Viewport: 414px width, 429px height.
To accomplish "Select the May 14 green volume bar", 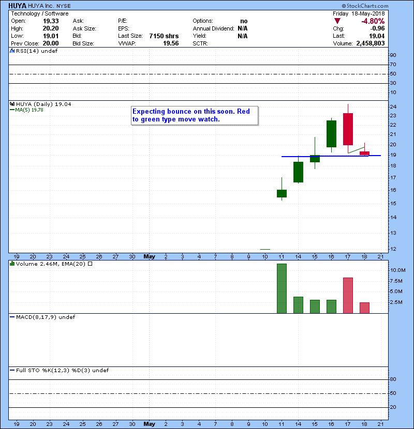I will point(298,305).
